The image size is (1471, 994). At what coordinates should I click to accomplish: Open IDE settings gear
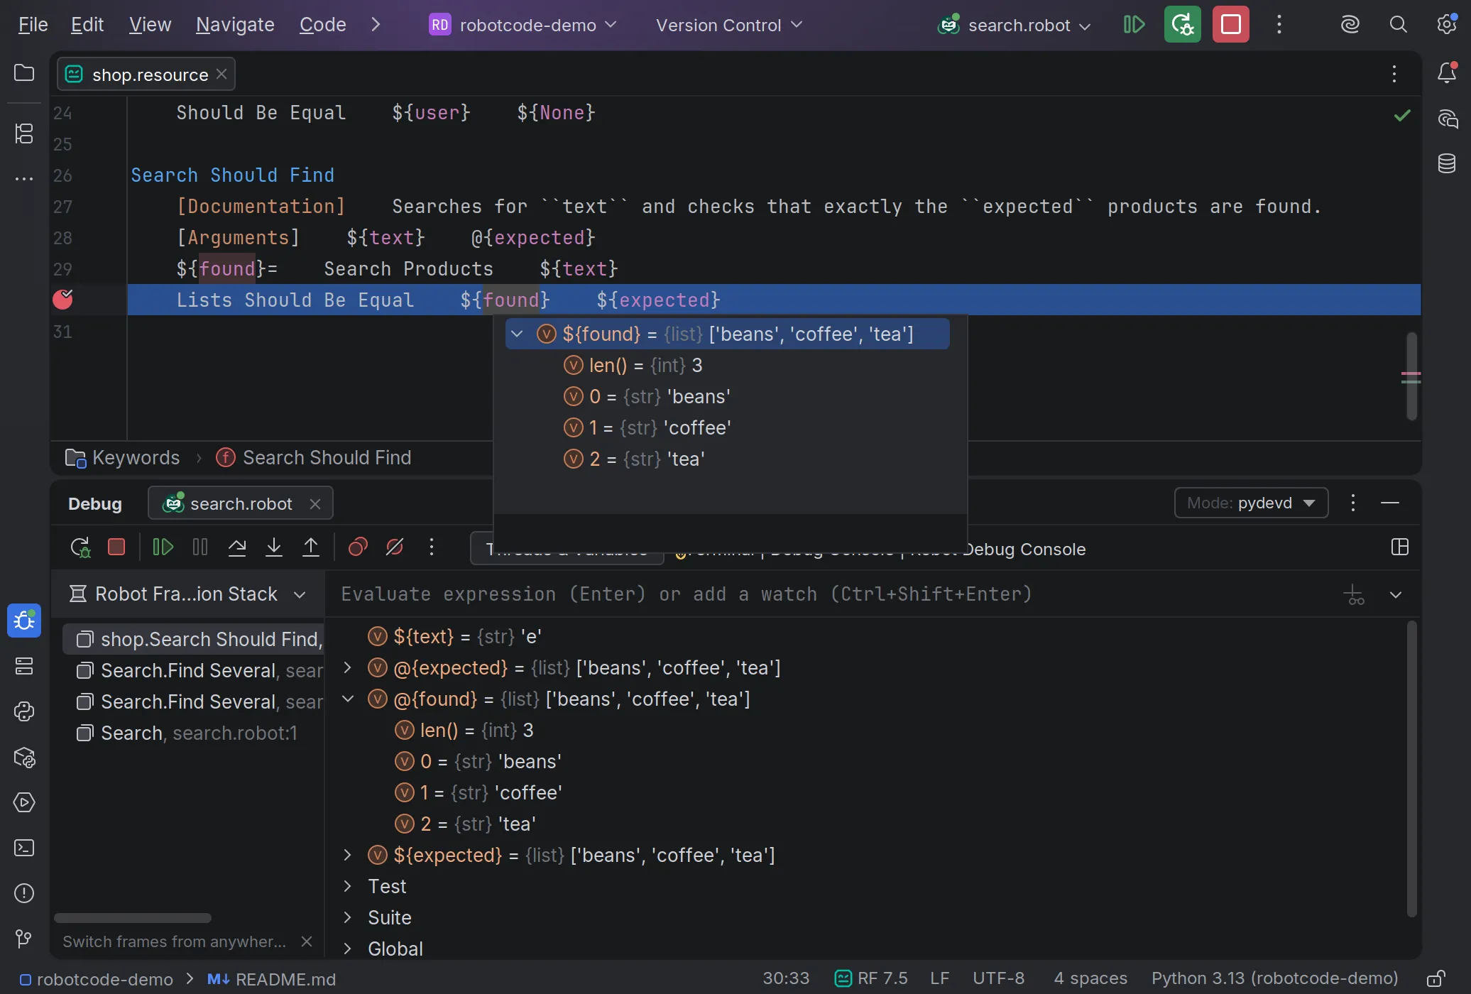coord(1447,25)
